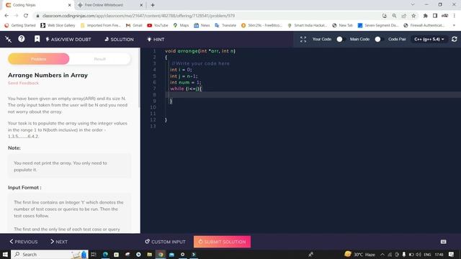461x259 pixels.
Task: Open the 30°C Haze weather widget
Action: (x=360, y=254)
